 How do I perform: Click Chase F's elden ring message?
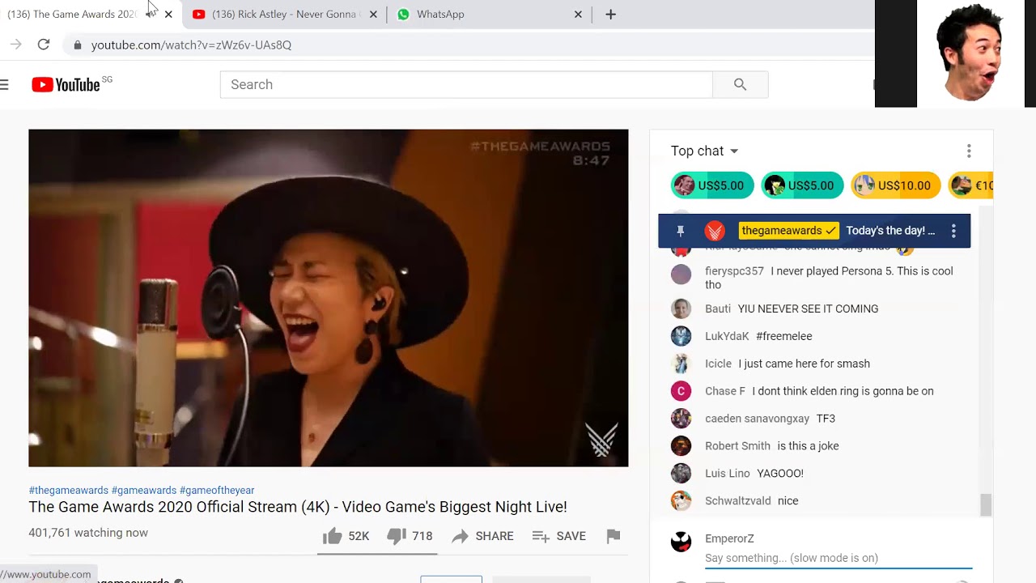tap(843, 391)
